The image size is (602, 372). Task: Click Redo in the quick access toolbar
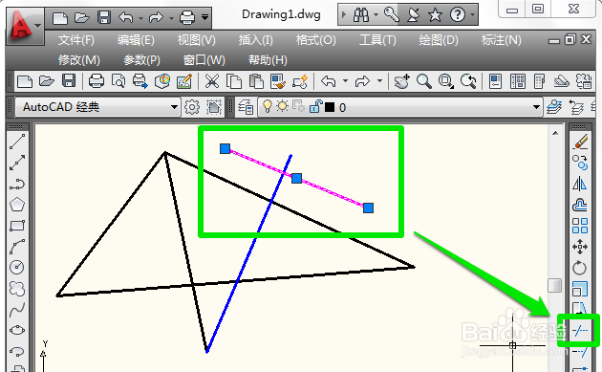coord(156,17)
